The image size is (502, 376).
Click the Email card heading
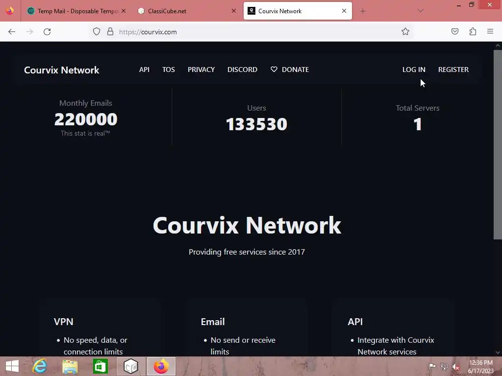213,322
